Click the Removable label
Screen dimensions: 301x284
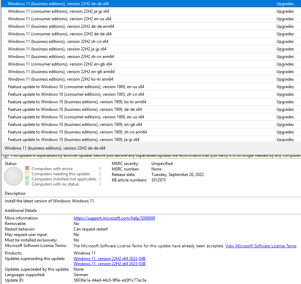click(15, 224)
